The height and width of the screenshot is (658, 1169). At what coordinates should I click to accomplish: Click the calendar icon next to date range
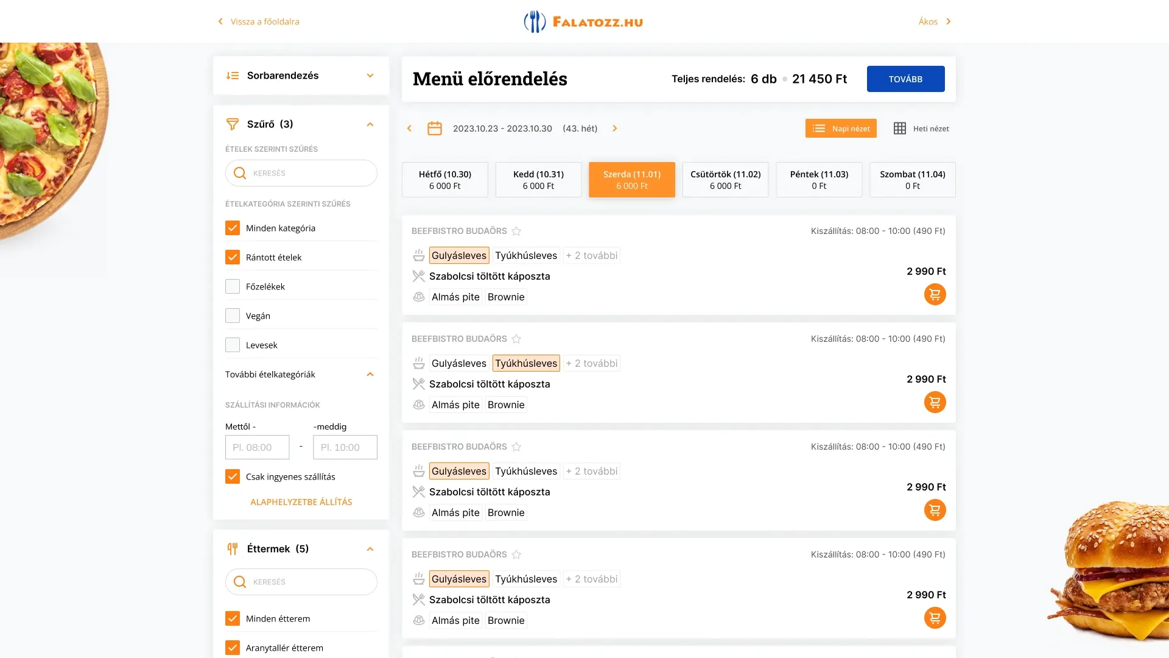point(435,129)
